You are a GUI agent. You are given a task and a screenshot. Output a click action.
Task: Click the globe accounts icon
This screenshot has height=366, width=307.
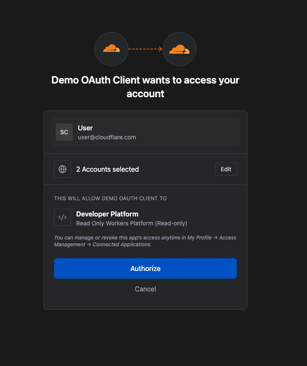[x=63, y=169]
